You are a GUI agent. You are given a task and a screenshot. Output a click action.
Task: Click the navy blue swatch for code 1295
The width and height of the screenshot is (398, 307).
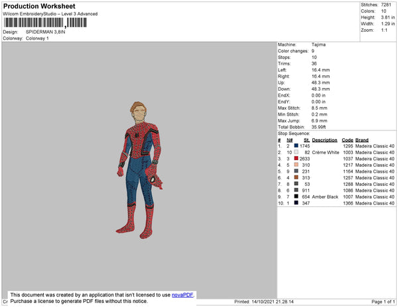[296, 146]
